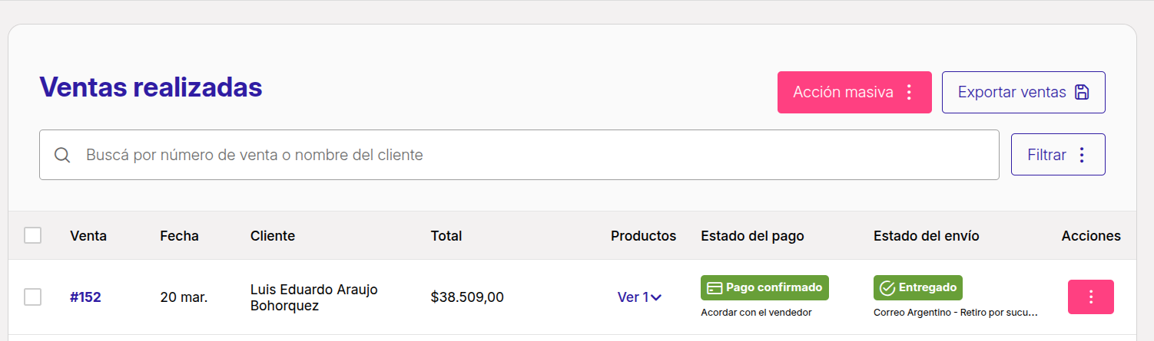Expand products with Ver 1 chevron
This screenshot has width=1154, height=341.
(656, 297)
